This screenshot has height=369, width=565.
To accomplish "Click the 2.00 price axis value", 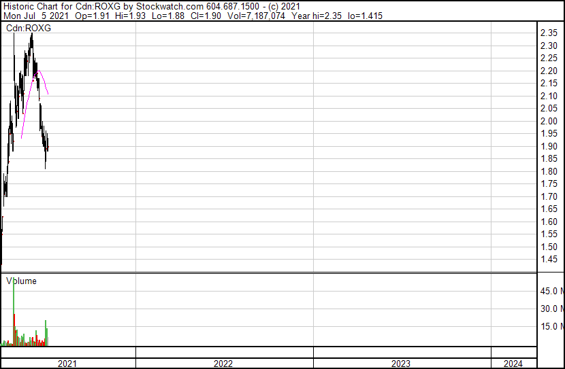I will (x=549, y=121).
